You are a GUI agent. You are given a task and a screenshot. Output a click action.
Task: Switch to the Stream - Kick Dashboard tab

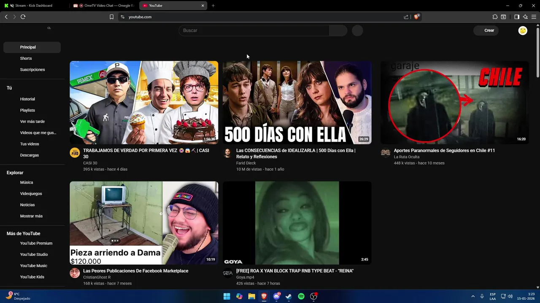pyautogui.click(x=34, y=5)
